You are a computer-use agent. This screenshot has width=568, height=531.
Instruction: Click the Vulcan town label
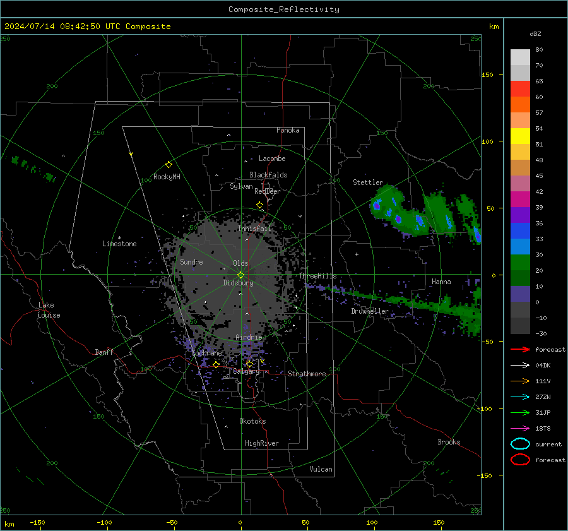321,469
